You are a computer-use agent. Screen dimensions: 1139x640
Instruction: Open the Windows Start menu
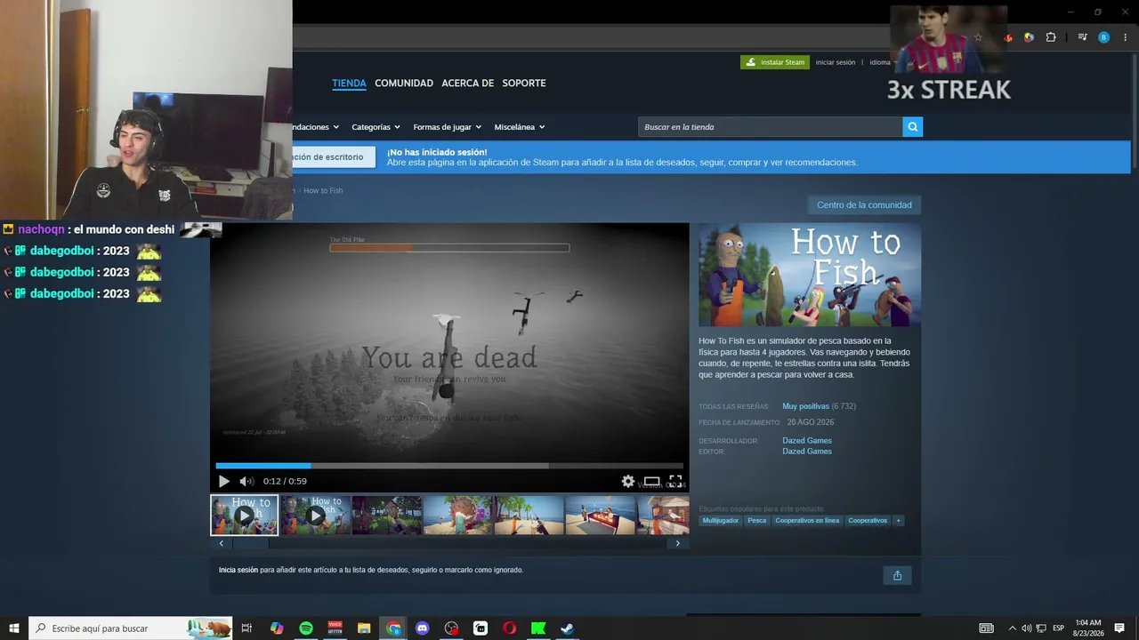tap(14, 628)
